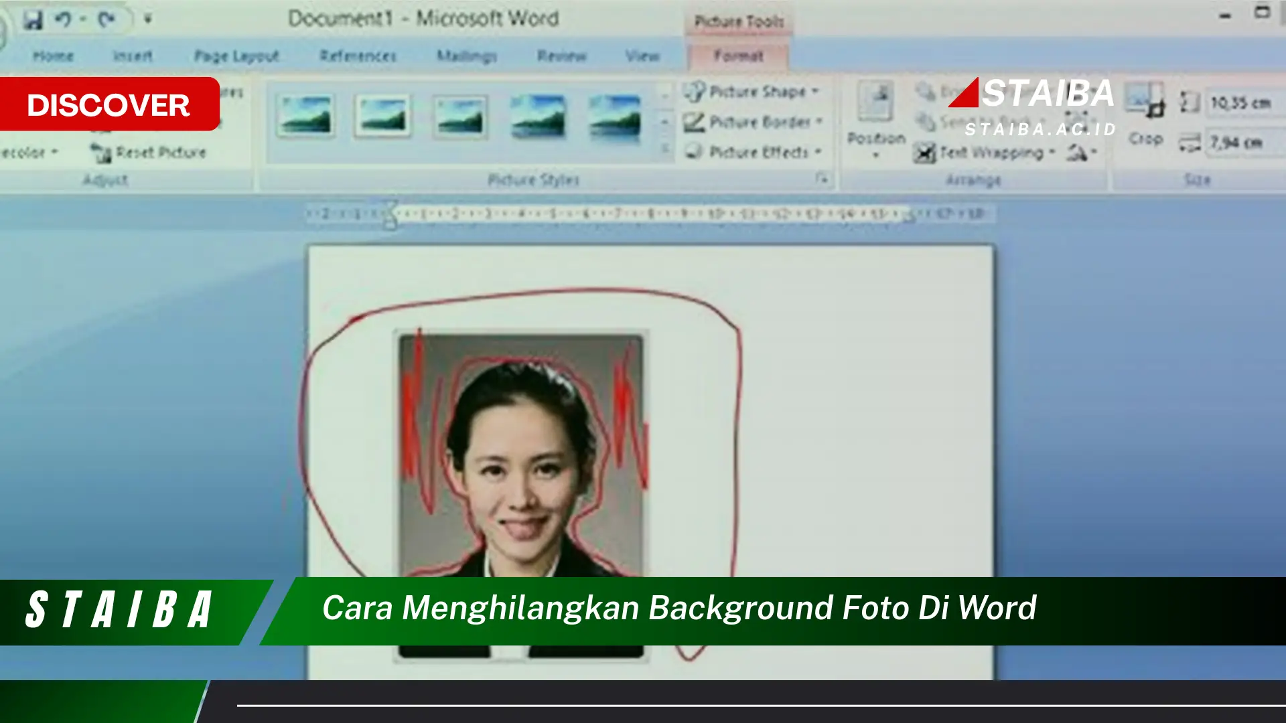Open the quick access toolbar customize arrow
The height and width of the screenshot is (723, 1286).
click(148, 19)
